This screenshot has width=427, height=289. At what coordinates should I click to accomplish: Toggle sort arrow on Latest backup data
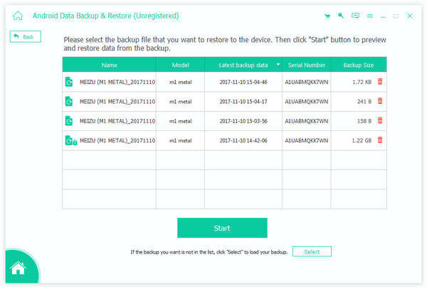coord(278,65)
